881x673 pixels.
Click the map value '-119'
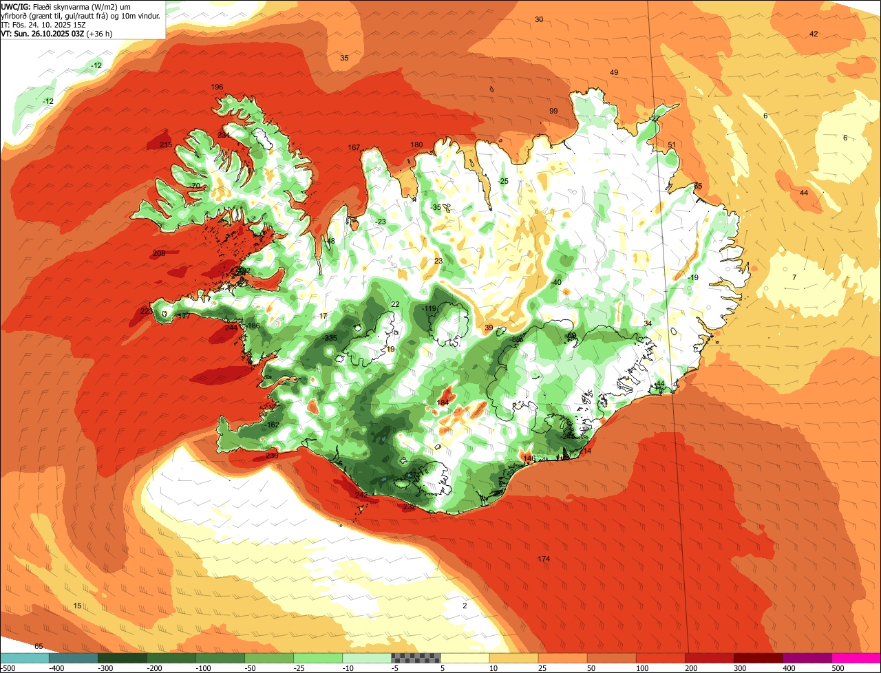click(430, 308)
